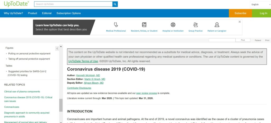Switch to the Patient view
This screenshot has height=123, width=271.
tap(258, 40)
